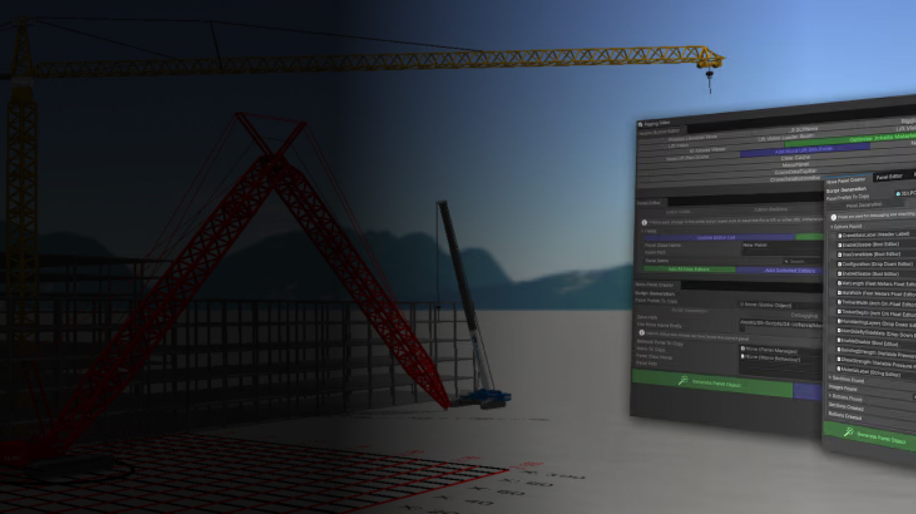Screen dimensions: 916x514
Task: Click the search field in Panel Editor
Action: (802, 261)
